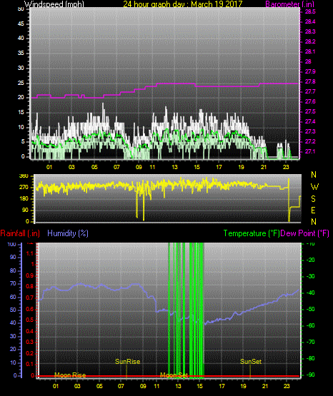Click the 25 windspeed scale value
Image resolution: width=333 pixels, height=396 pixels.
tap(21, 83)
